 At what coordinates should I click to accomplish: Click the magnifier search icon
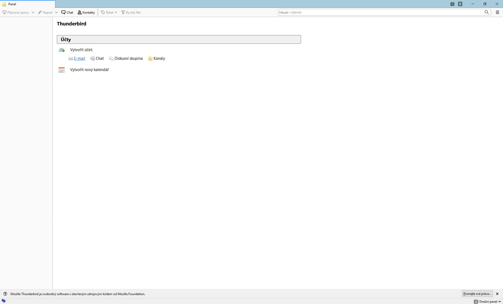pyautogui.click(x=487, y=12)
